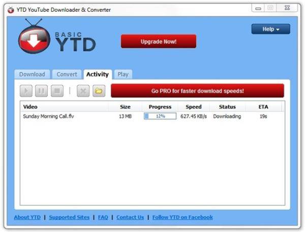Open the Help dropdown
The height and width of the screenshot is (232, 305).
pos(271,29)
